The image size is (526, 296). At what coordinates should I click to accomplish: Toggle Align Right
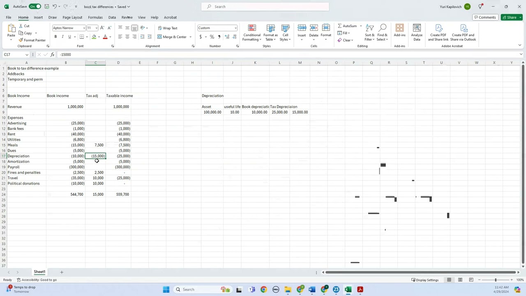coord(134,37)
